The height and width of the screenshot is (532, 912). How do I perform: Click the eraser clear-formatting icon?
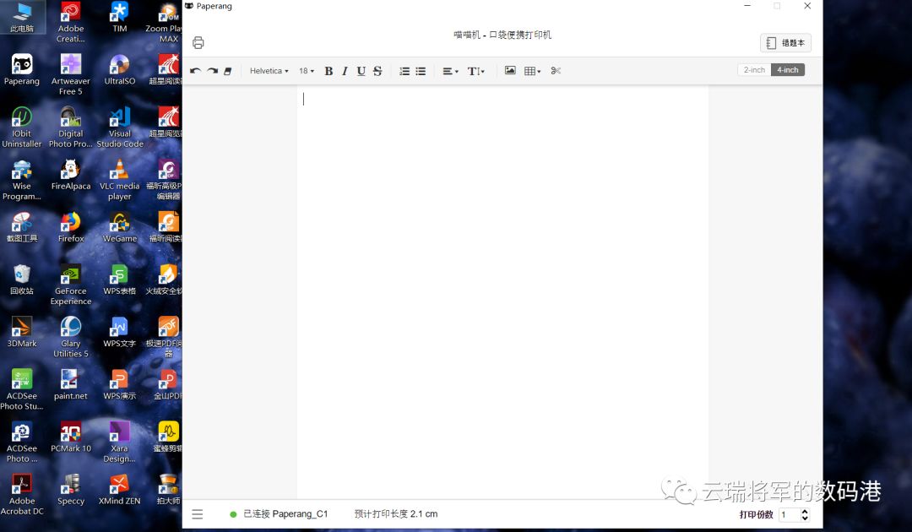pos(228,71)
